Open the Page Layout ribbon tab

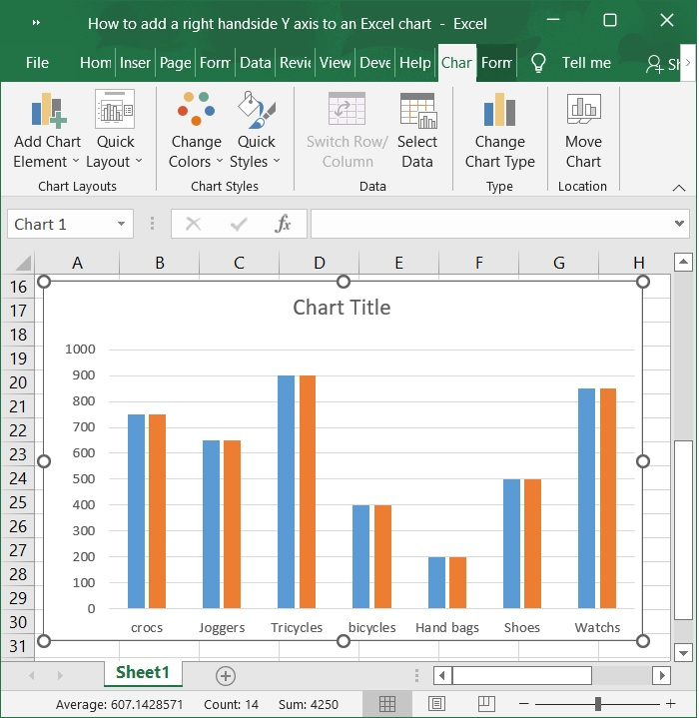[x=175, y=63]
